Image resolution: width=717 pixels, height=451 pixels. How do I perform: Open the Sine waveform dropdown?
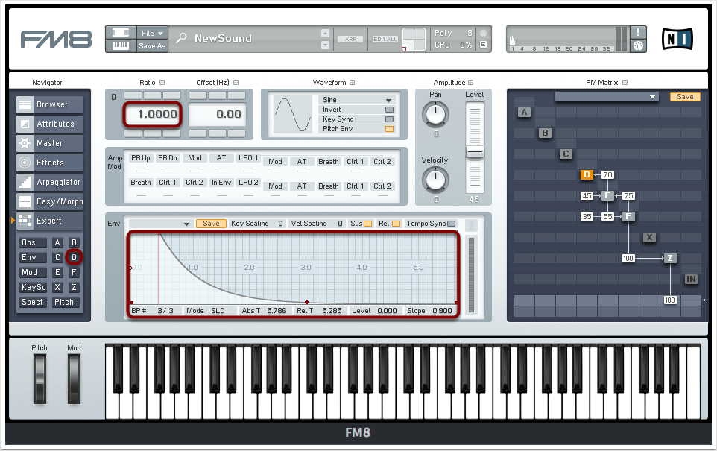356,100
